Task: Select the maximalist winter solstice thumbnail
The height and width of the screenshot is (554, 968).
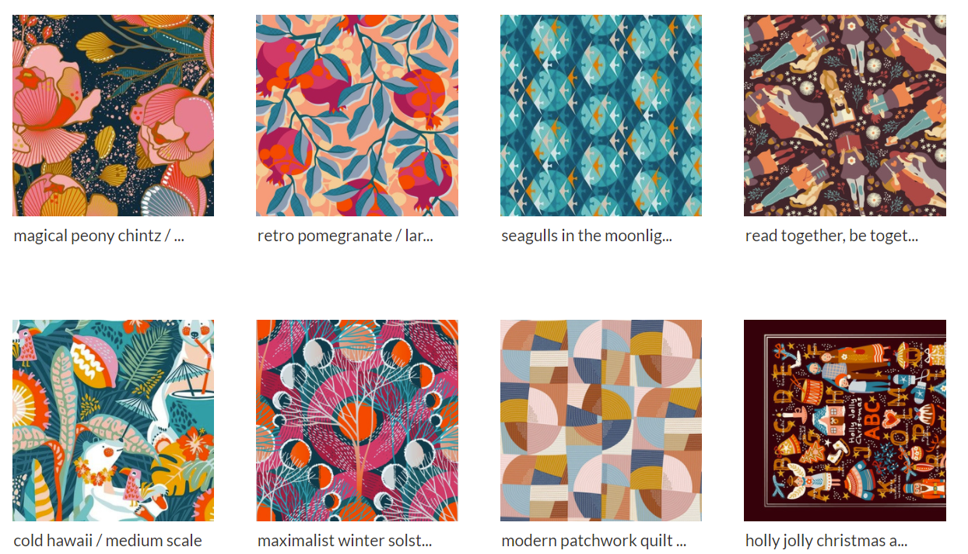Action: (x=357, y=420)
